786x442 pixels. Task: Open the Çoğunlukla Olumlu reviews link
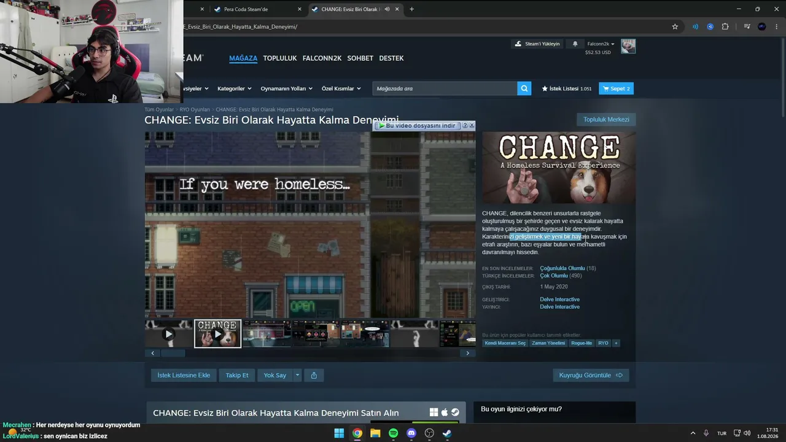(x=562, y=268)
